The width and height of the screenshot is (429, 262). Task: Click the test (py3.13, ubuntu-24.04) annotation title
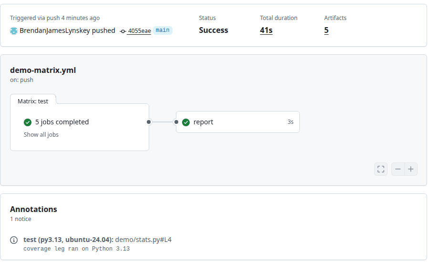pyautogui.click(x=68, y=240)
